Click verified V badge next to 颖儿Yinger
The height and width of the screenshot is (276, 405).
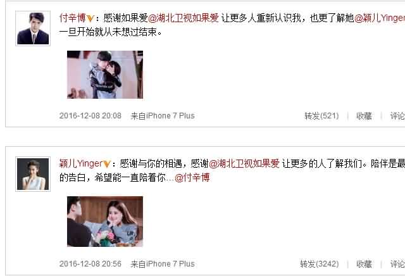click(107, 164)
